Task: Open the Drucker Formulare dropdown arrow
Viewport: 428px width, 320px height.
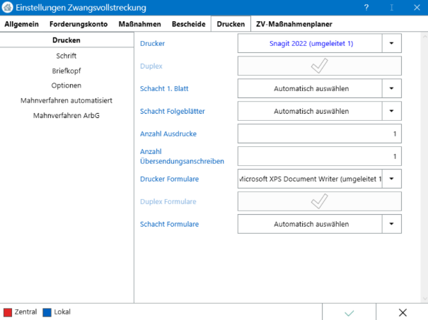Action: [392, 179]
